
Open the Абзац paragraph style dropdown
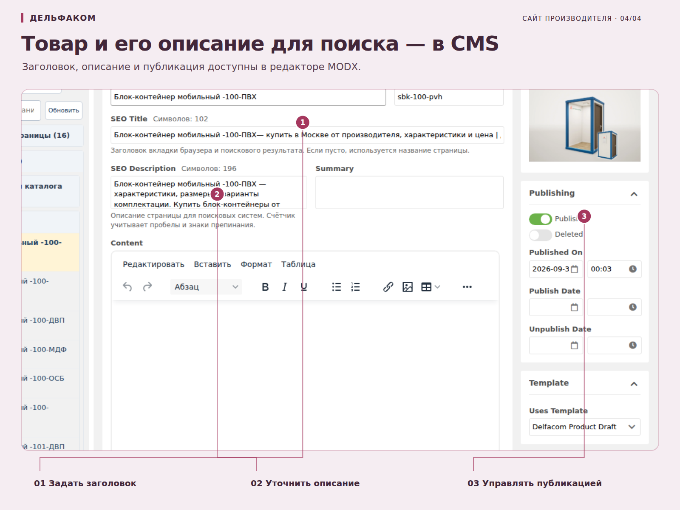click(206, 287)
